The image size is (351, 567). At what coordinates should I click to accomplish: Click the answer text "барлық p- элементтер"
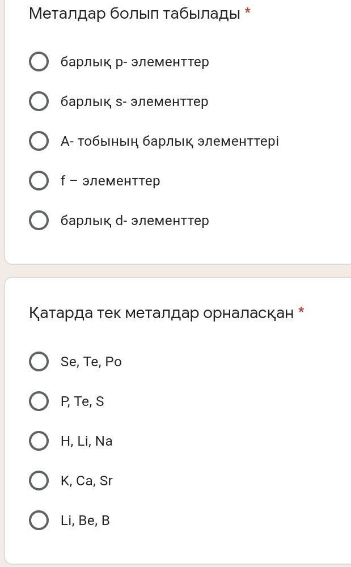[x=135, y=62]
